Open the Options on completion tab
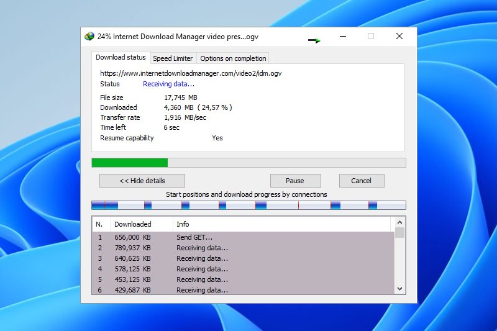The height and width of the screenshot is (331, 497). pyautogui.click(x=233, y=58)
